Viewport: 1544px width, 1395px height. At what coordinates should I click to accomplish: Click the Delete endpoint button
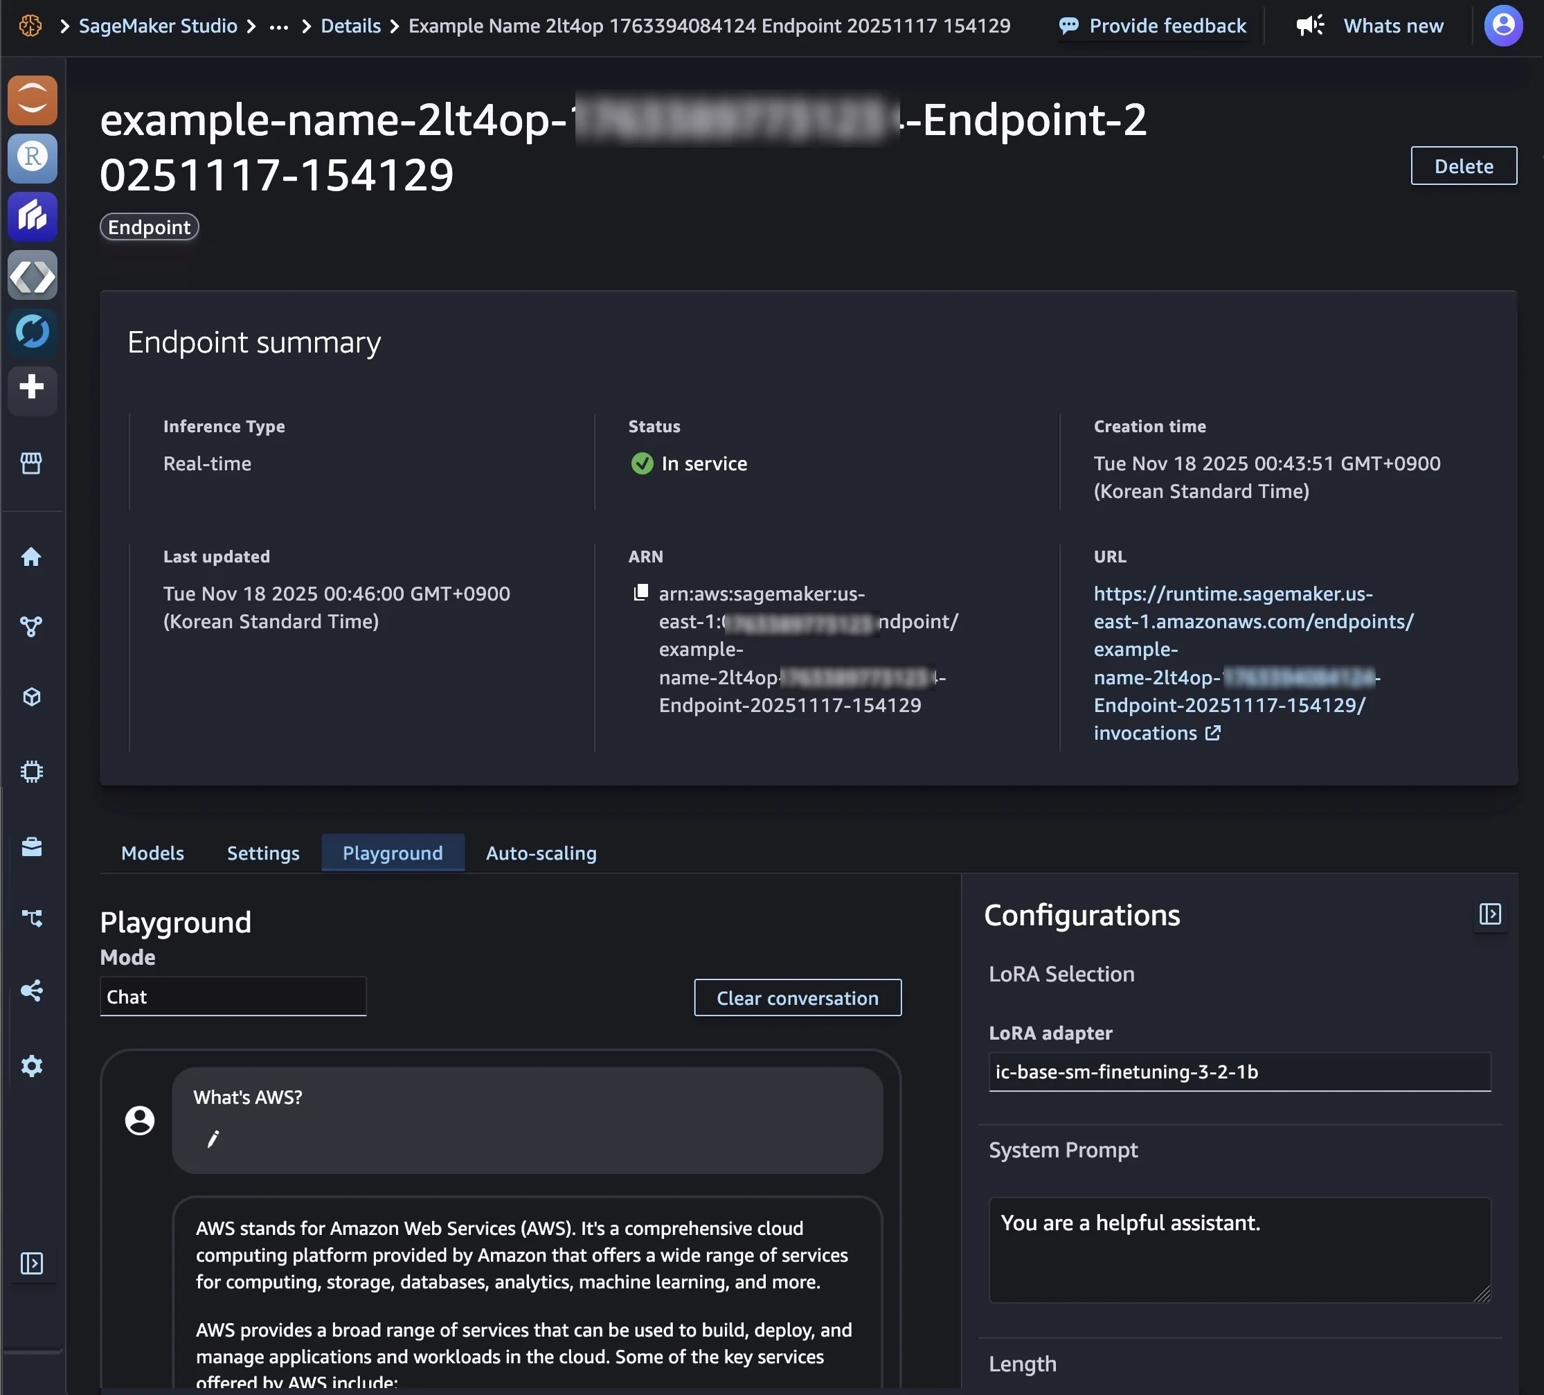point(1463,166)
